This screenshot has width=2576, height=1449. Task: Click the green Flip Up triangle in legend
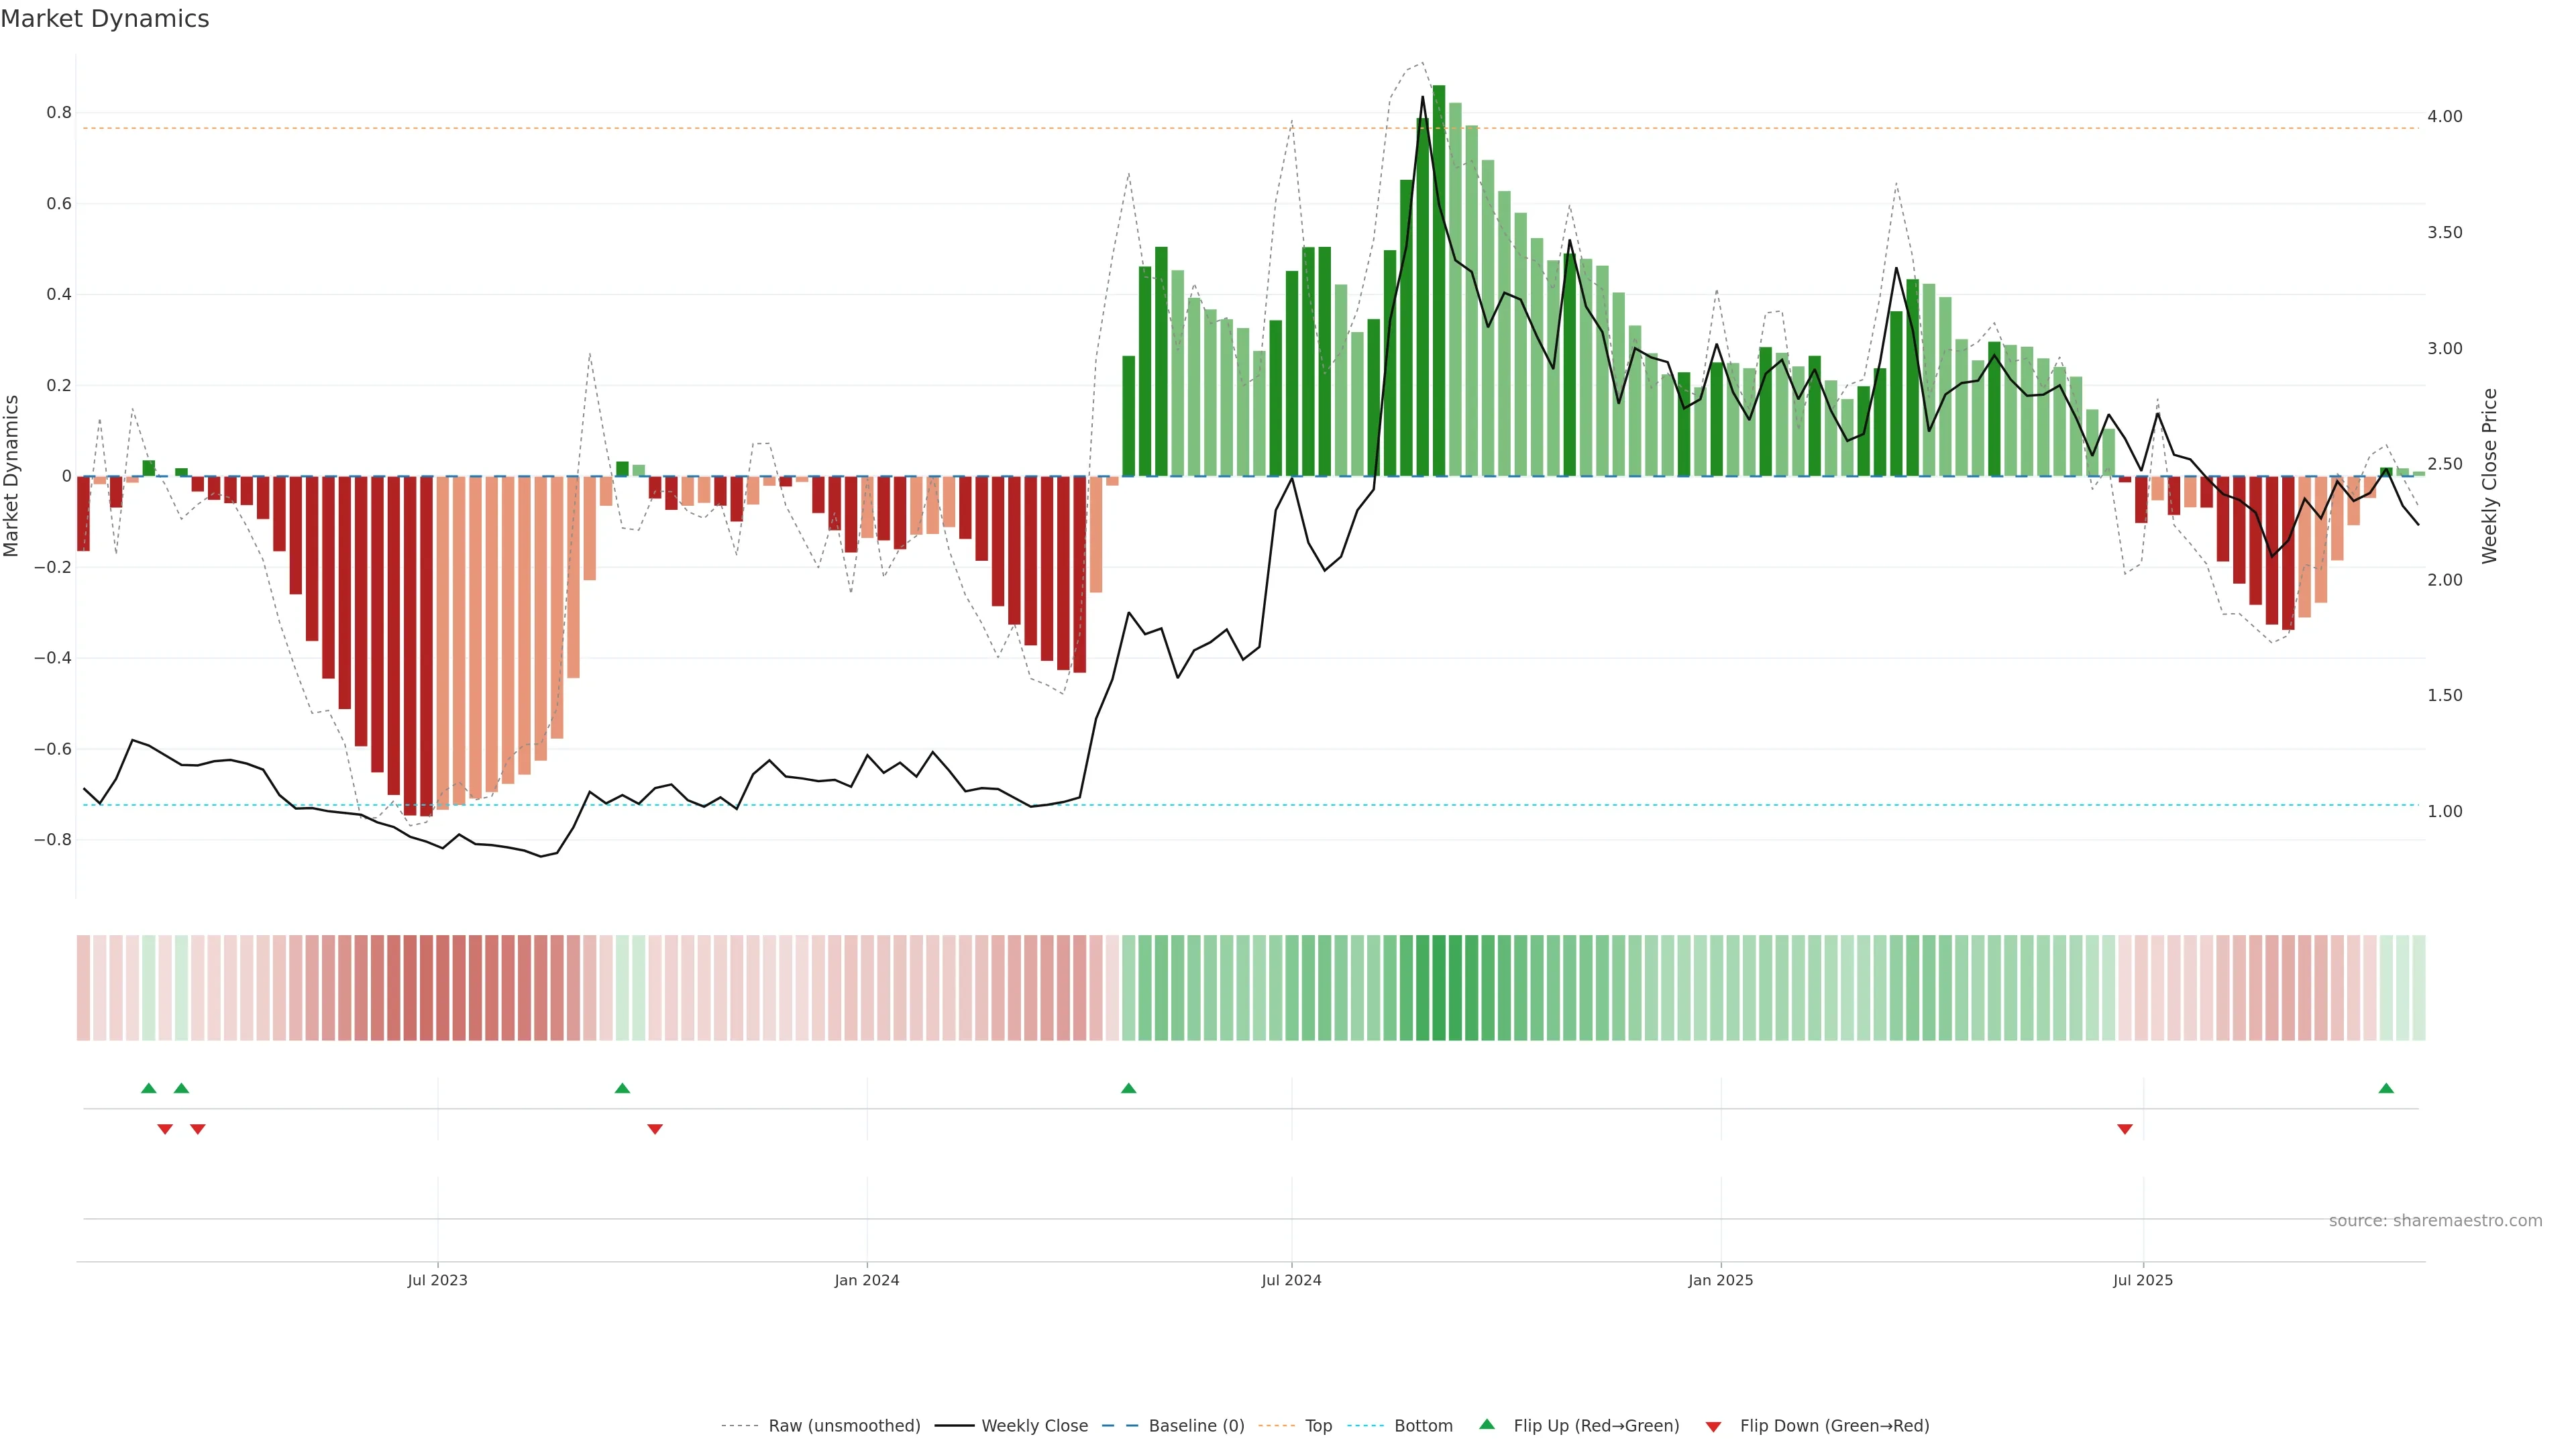click(x=1486, y=1424)
